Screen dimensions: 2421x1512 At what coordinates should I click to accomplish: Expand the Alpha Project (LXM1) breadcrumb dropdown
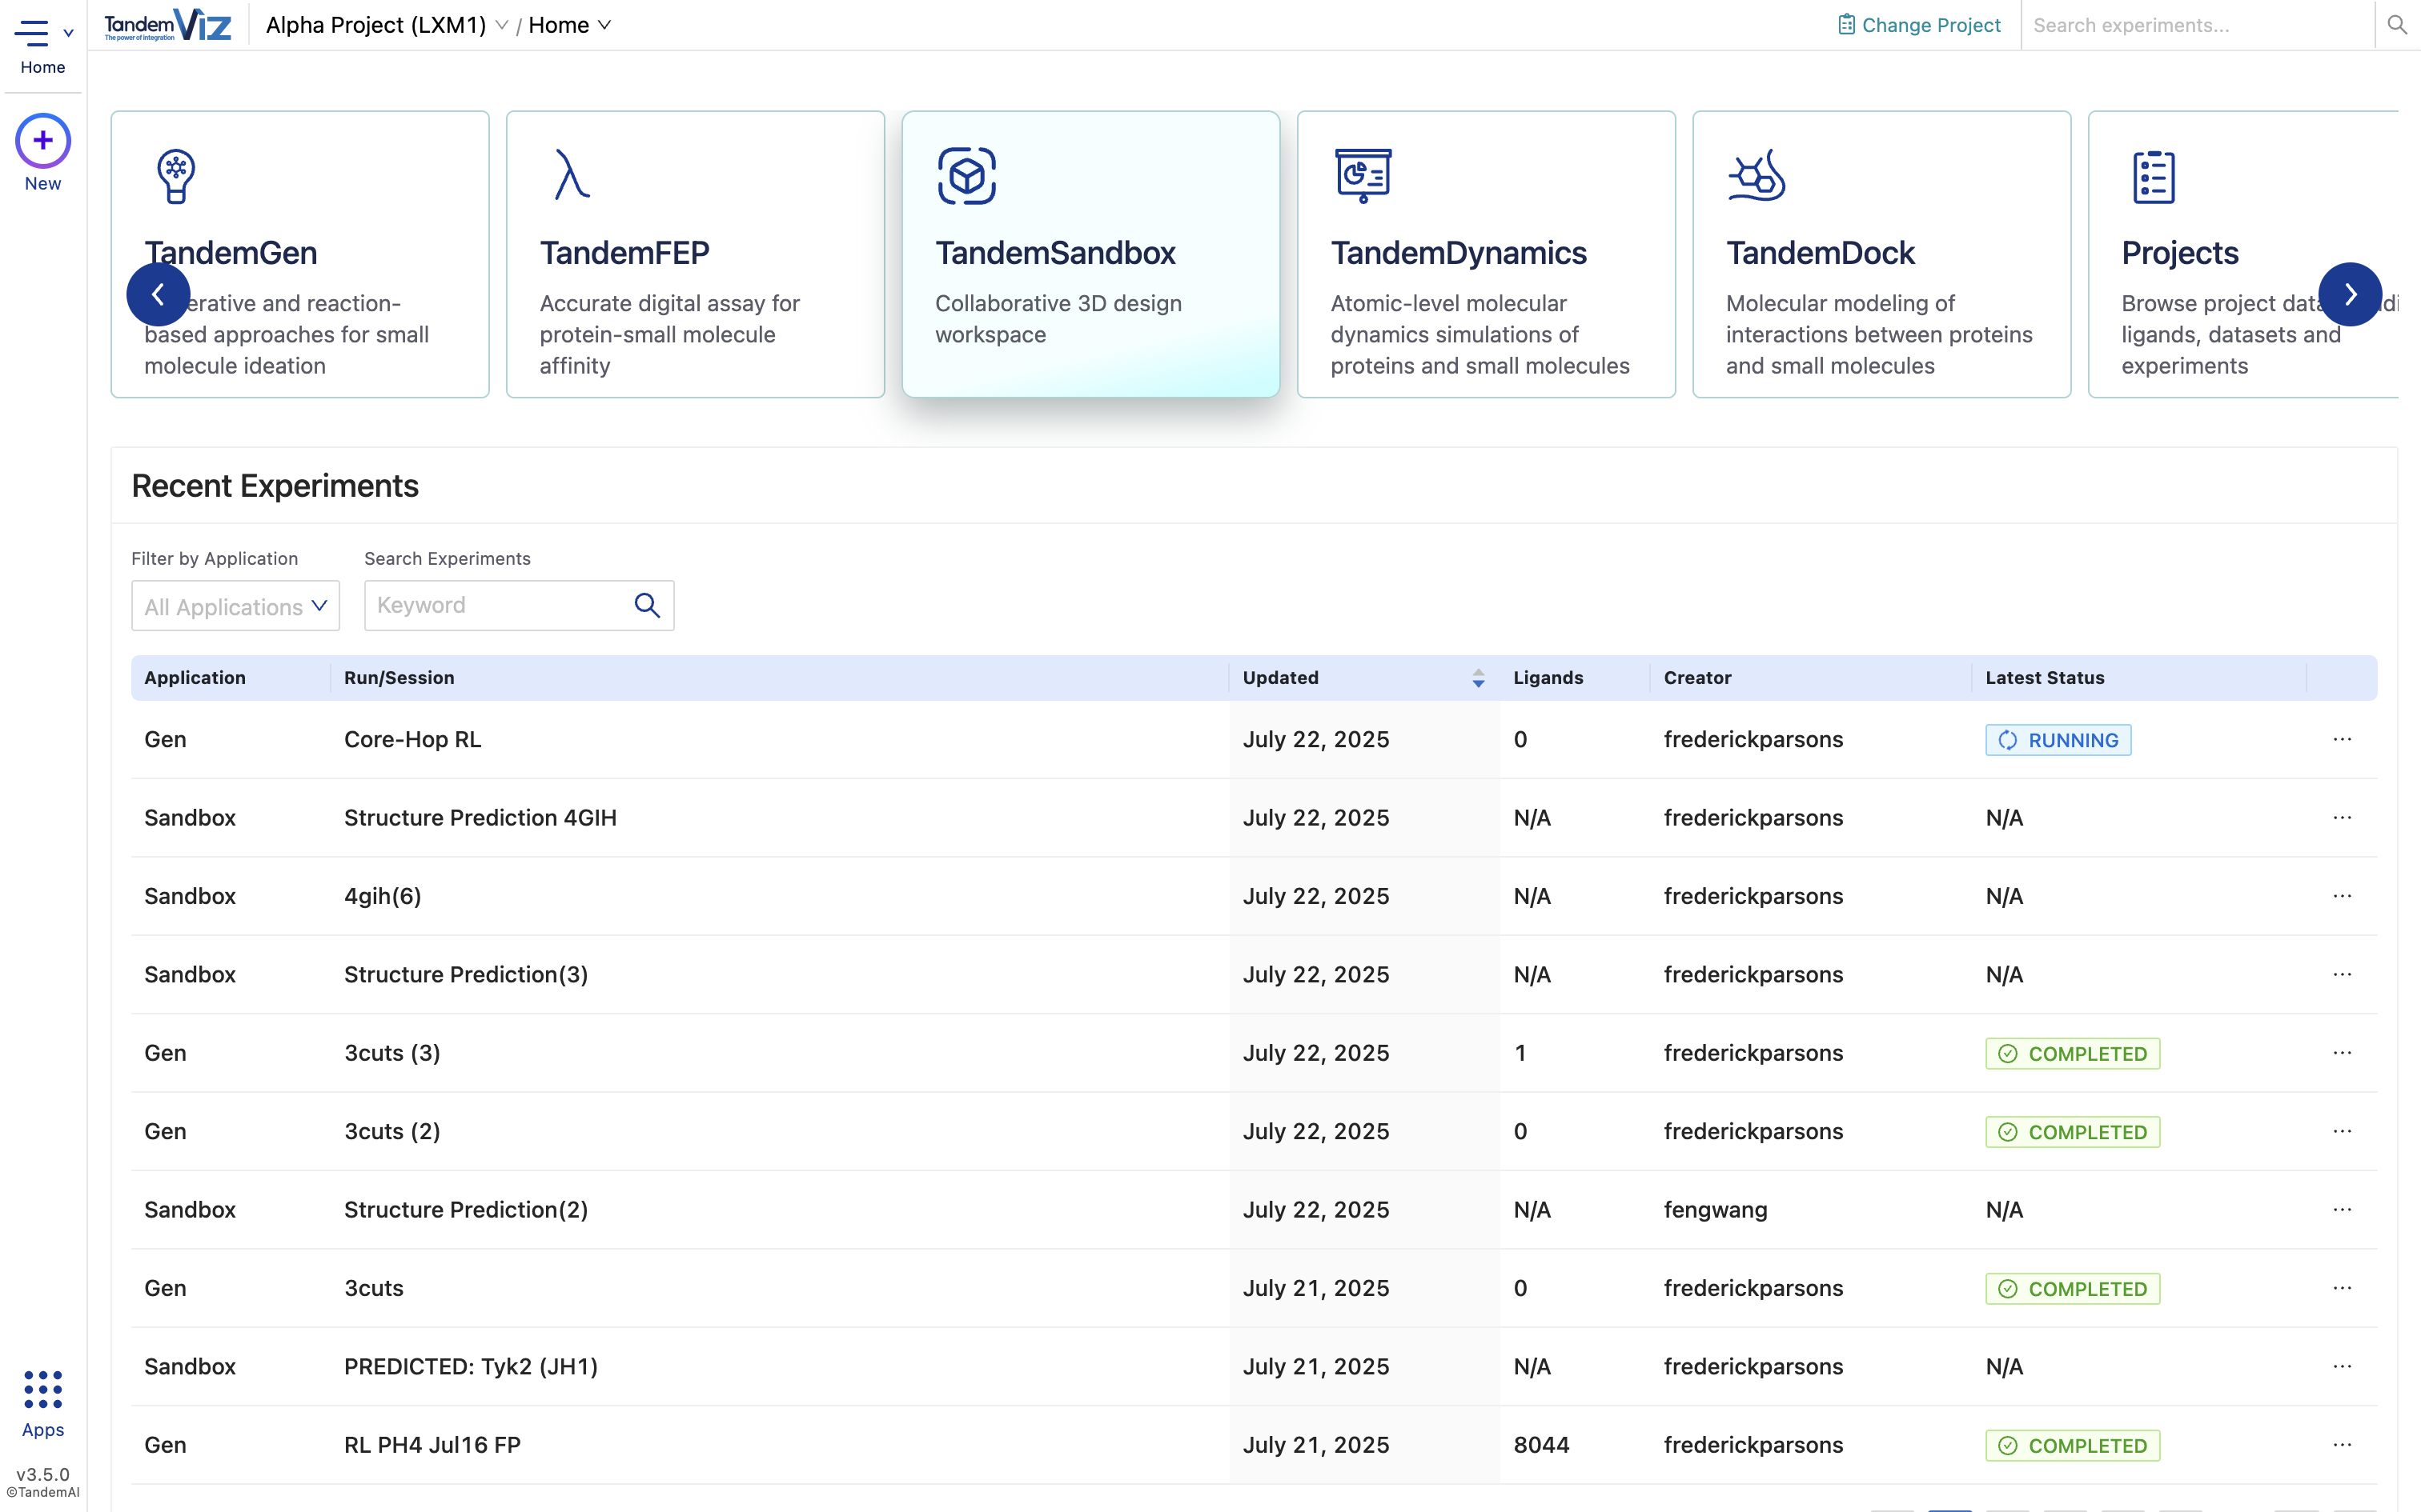(501, 25)
